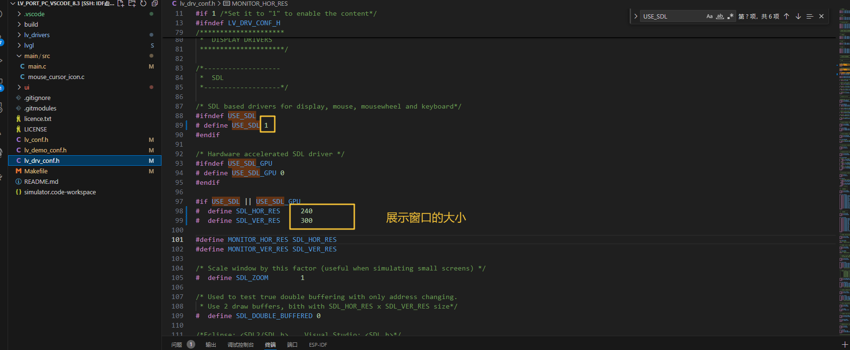Click SDL_DOUBLE_BUFFERED define on line 109

coord(274,316)
